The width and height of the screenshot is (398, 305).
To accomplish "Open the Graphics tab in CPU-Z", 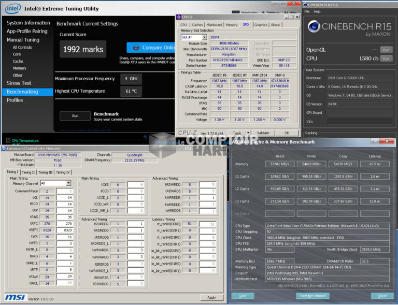I will (x=261, y=25).
